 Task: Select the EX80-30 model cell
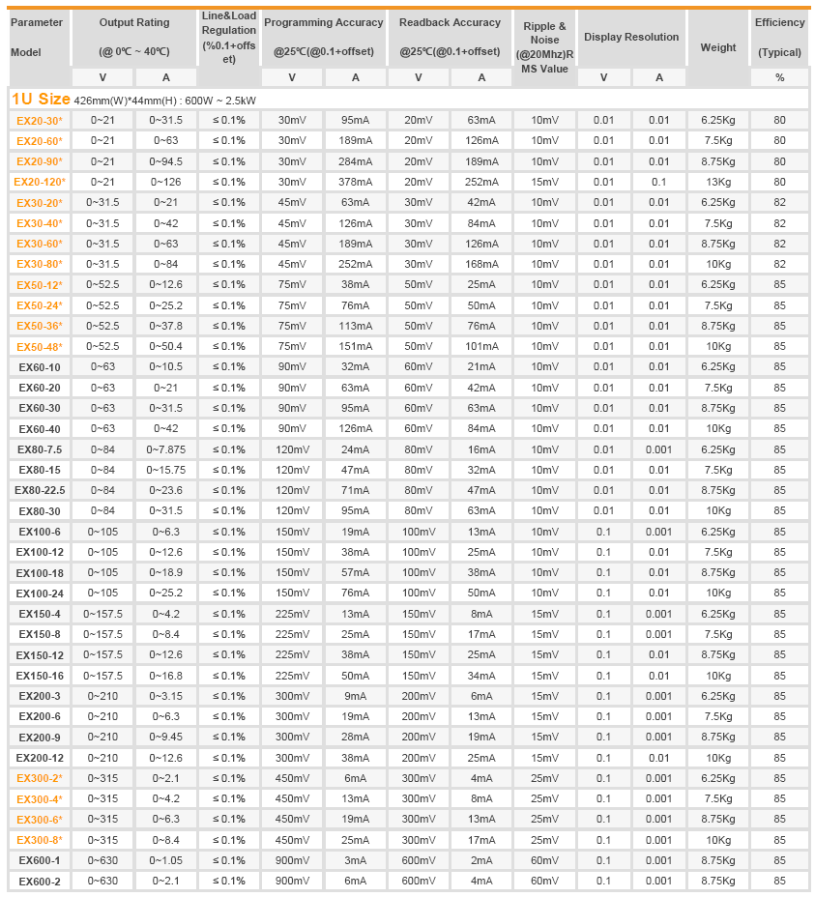(x=40, y=511)
